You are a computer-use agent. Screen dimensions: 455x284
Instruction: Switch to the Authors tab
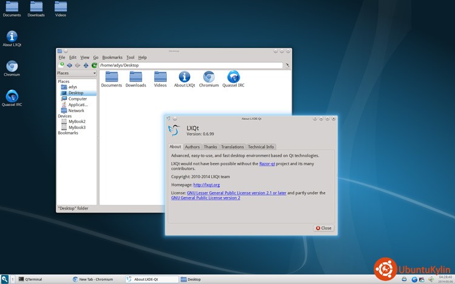point(192,147)
